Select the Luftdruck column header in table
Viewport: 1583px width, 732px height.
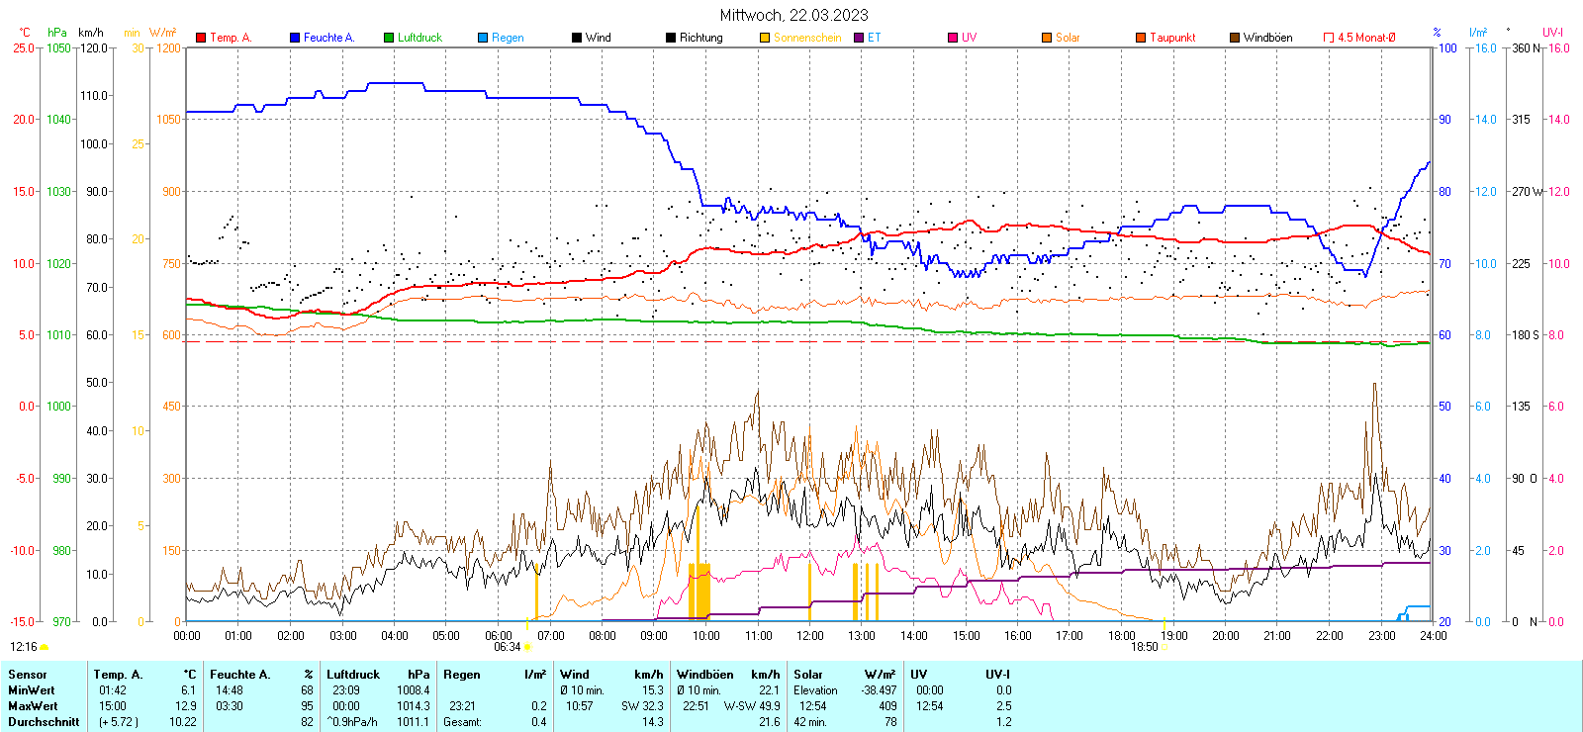pyautogui.click(x=353, y=675)
